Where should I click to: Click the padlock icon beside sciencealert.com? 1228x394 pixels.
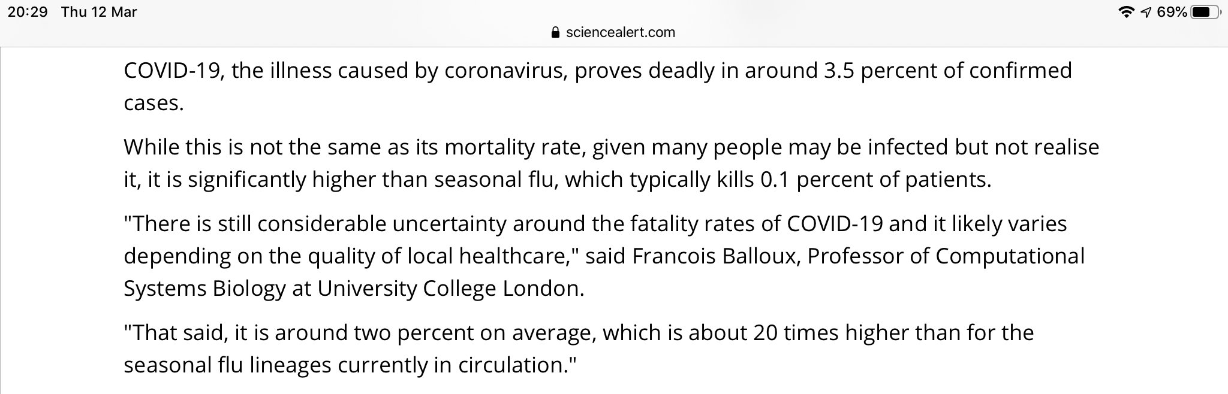pos(555,32)
